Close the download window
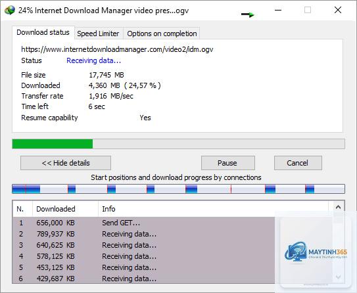Image resolution: width=357 pixels, height=293 pixels. pos(338,10)
